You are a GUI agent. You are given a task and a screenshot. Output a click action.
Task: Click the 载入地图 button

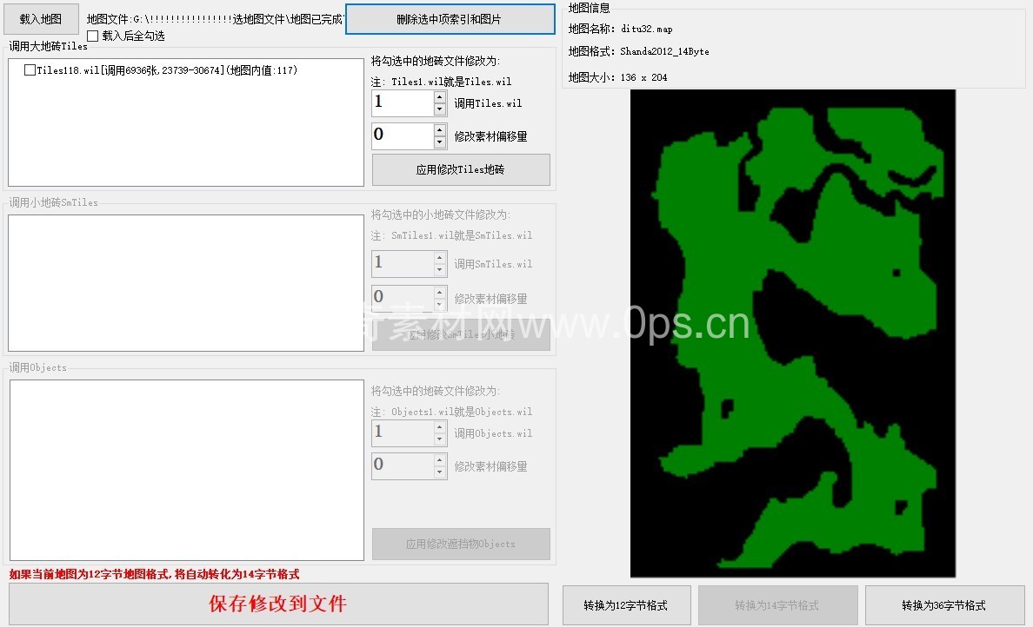[41, 18]
